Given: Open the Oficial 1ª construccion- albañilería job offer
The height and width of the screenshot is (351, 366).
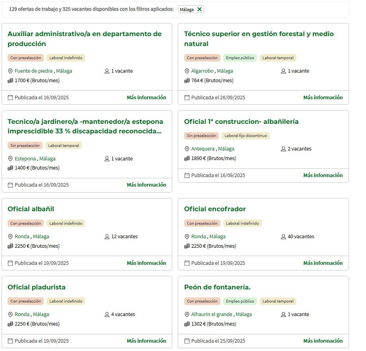Looking at the screenshot, I should [241, 121].
